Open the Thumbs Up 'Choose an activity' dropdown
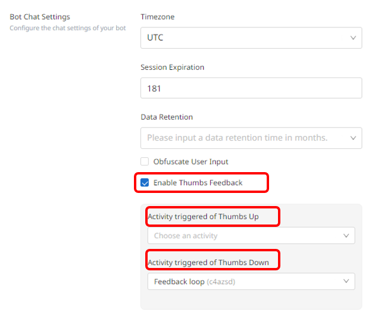378x318 pixels. click(x=251, y=236)
